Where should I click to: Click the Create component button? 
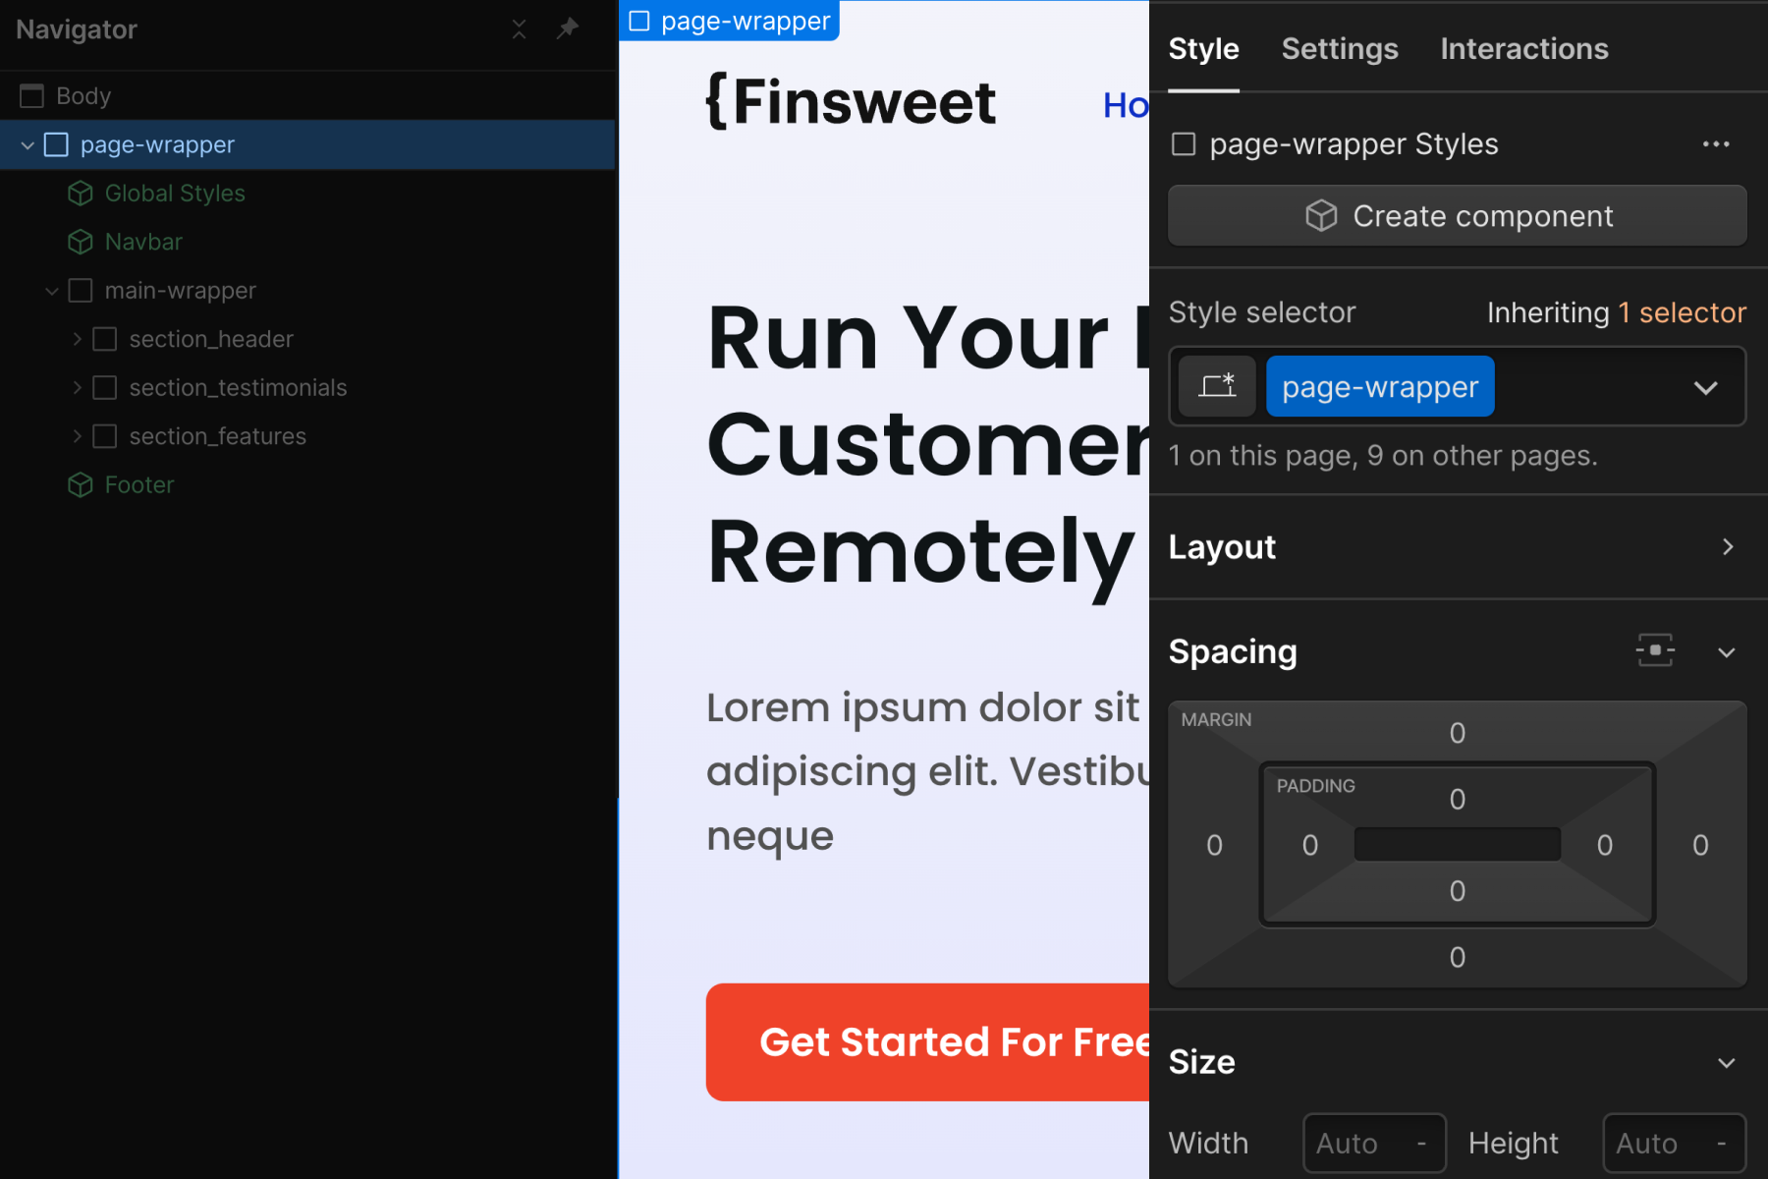pyautogui.click(x=1458, y=215)
